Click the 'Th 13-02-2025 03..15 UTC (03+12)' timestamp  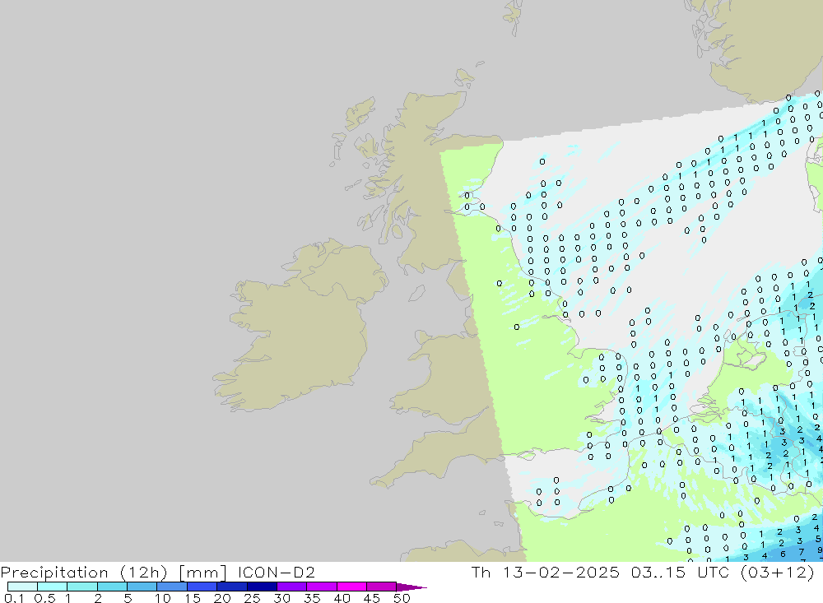click(x=643, y=572)
